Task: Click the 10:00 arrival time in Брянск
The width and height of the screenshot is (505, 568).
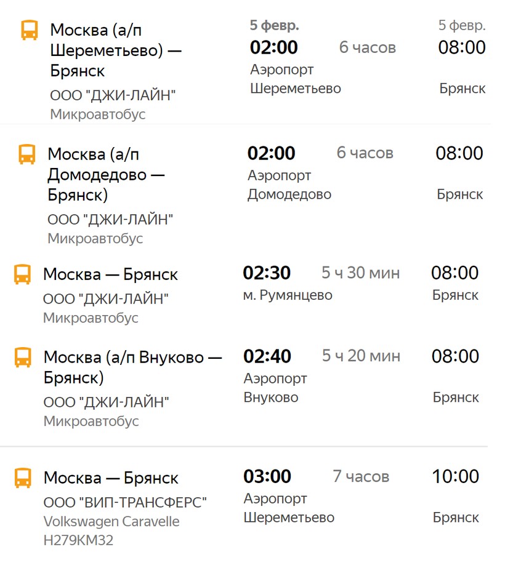Action: [455, 476]
